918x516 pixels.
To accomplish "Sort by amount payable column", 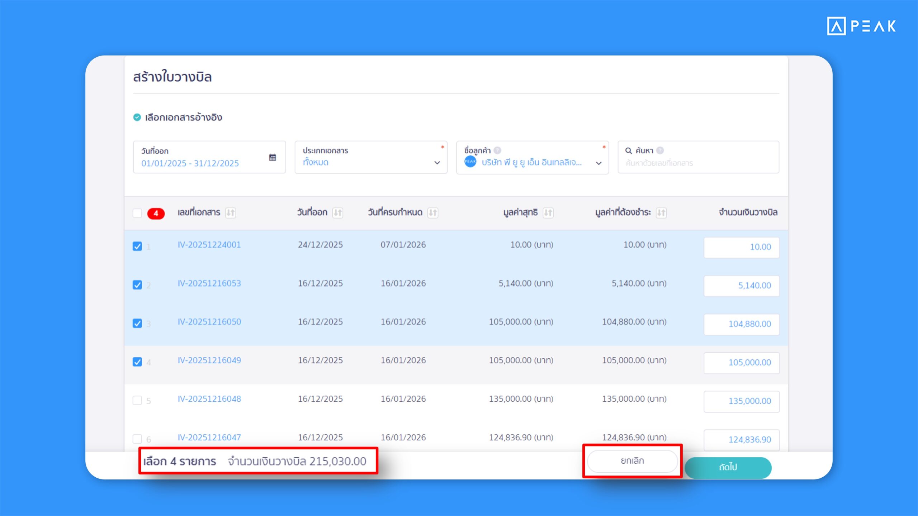I will (x=661, y=213).
